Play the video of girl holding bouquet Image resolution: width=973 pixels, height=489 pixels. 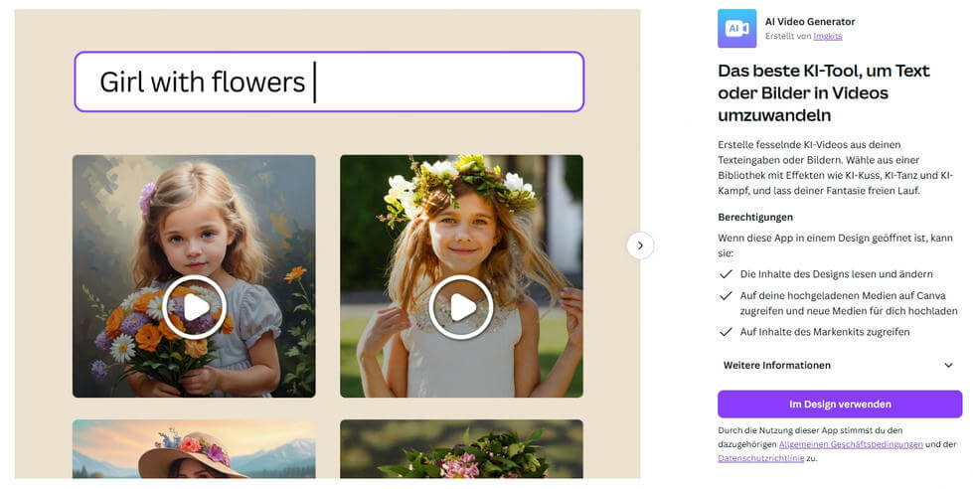click(194, 307)
